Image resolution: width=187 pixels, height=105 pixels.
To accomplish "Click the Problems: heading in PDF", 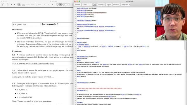I will click(x=17, y=51).
